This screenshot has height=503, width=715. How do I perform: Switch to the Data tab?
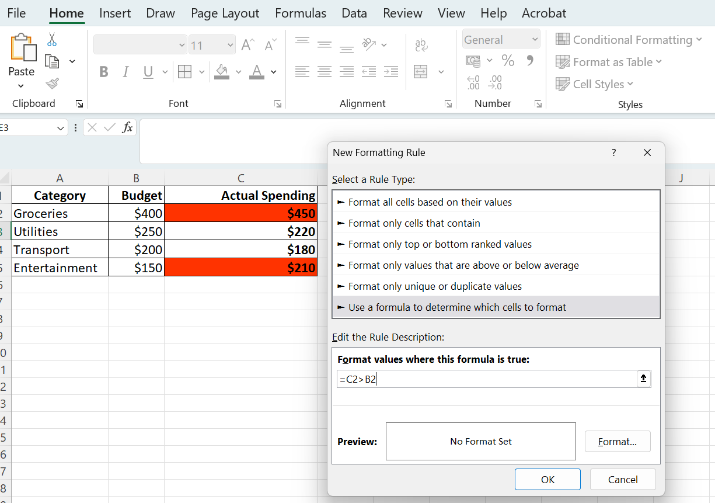[354, 13]
